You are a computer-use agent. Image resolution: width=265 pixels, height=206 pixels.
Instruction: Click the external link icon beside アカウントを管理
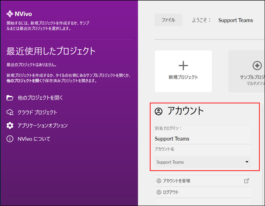click(247, 181)
